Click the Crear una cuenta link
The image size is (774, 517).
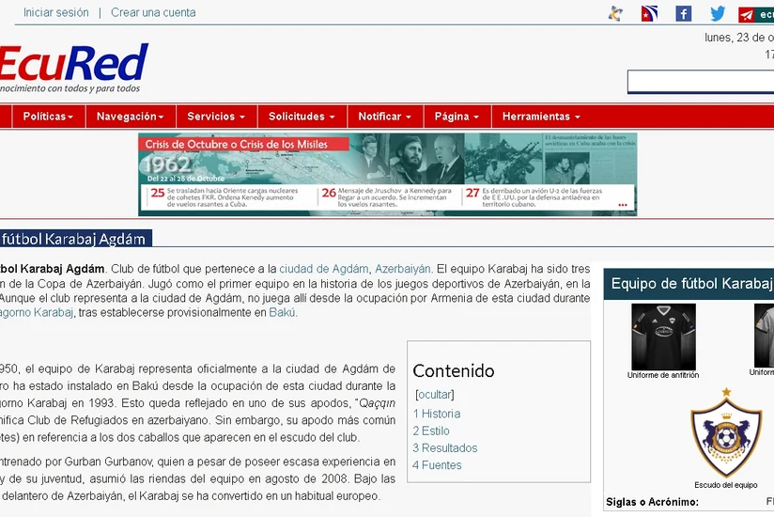pyautogui.click(x=153, y=12)
